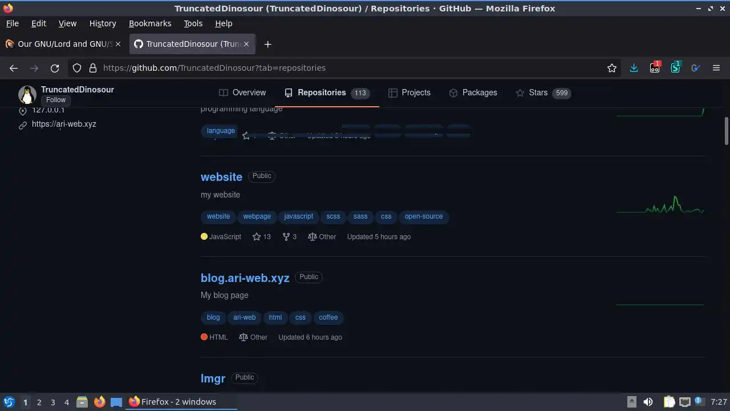Switch to the 'Our GNU/Lord' browser tab
The width and height of the screenshot is (730, 411).
point(64,44)
